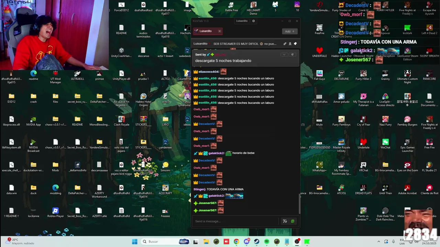Open KickTalk settings gear in title bar
Image resolution: width=440 pixels, height=247 pixels.
pos(254,21)
